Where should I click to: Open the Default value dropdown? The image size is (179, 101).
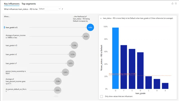click(50, 9)
